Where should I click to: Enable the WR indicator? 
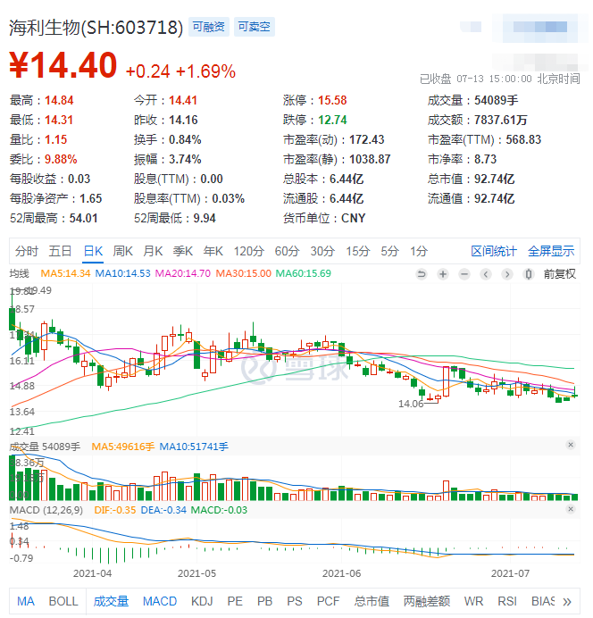473,602
